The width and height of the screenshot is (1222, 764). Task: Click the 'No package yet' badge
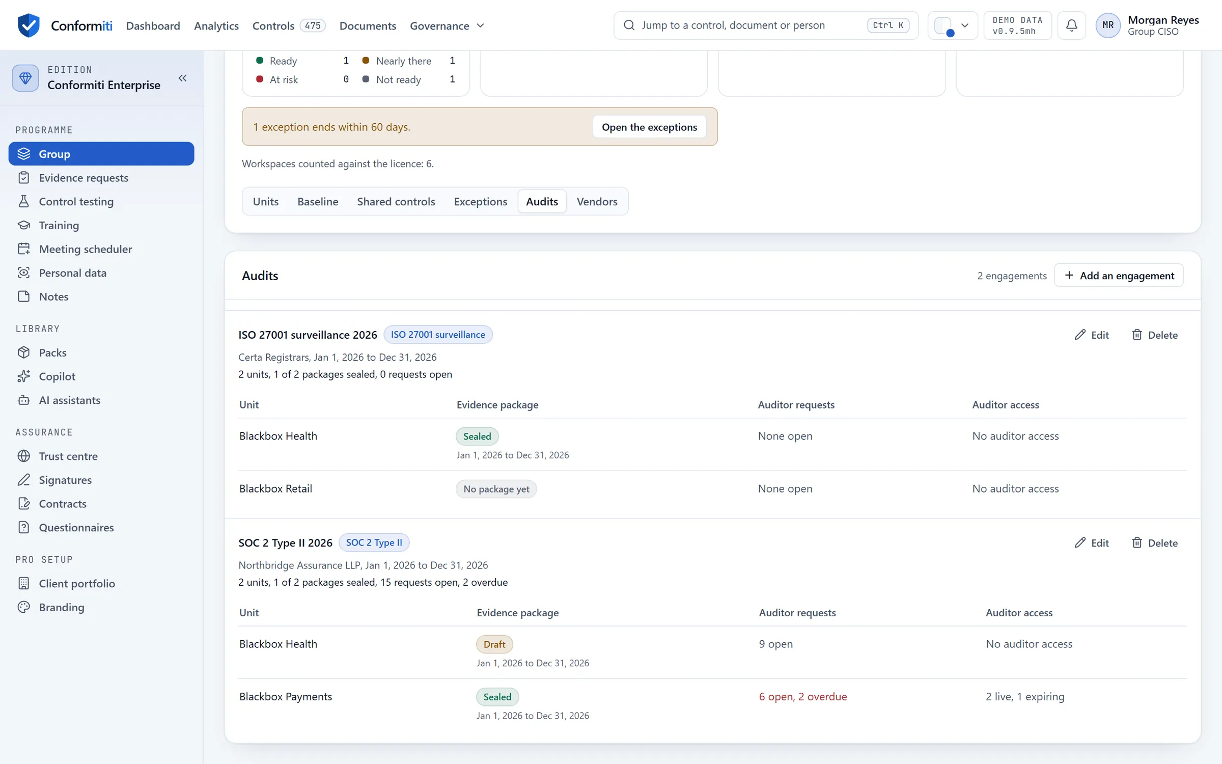coord(496,489)
